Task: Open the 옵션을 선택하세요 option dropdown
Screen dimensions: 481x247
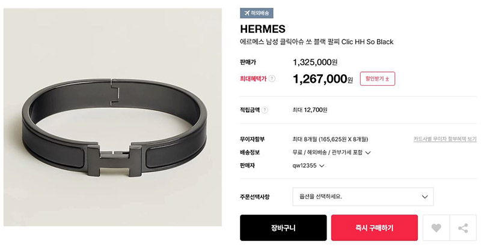Action: click(x=363, y=197)
